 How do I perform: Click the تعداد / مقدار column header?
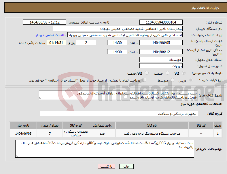point(50,125)
